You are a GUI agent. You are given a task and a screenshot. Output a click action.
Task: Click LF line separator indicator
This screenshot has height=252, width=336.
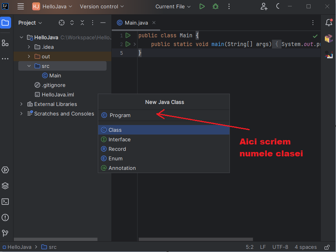[263, 247]
